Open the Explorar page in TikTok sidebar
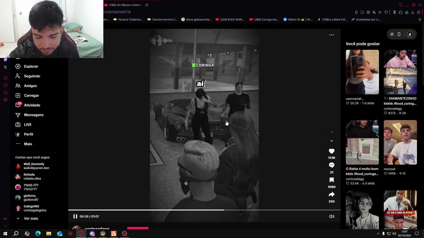This screenshot has height=238, width=424. point(27,66)
